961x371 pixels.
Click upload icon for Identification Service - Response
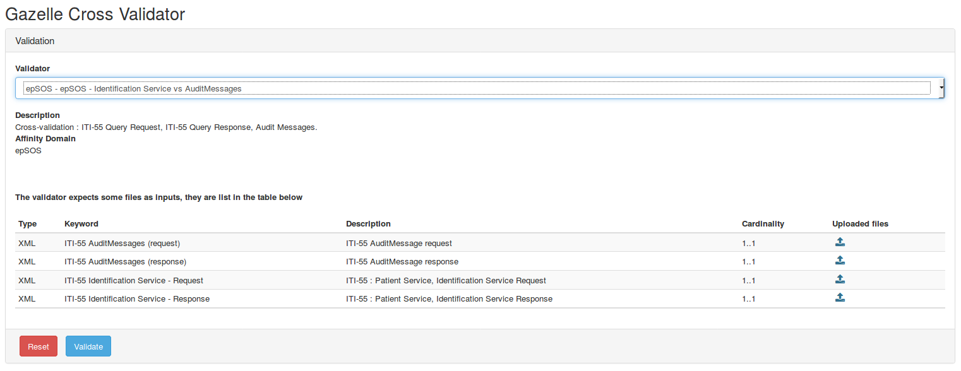click(840, 298)
